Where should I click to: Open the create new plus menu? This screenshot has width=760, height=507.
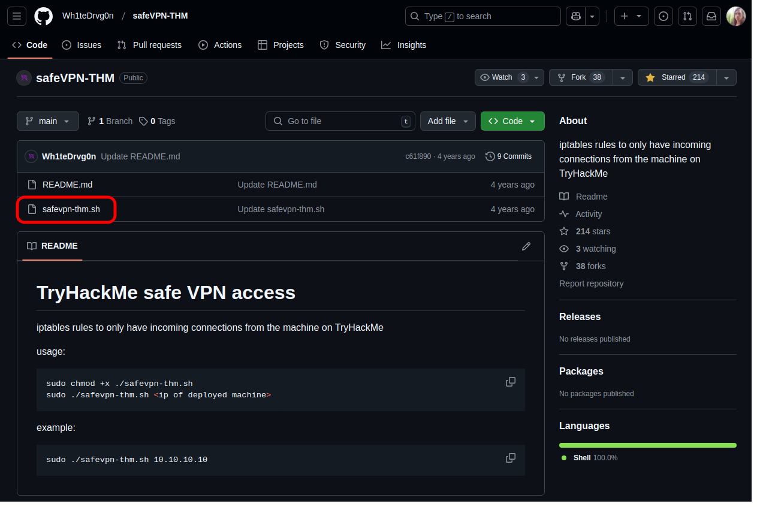632,16
